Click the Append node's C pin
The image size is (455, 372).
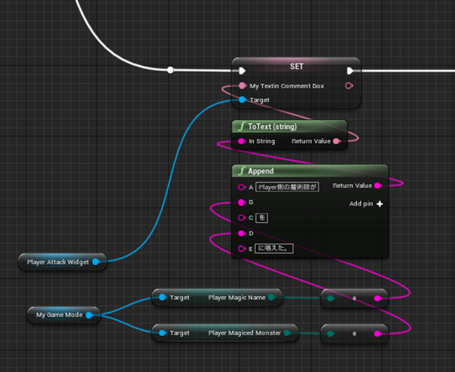coord(241,218)
